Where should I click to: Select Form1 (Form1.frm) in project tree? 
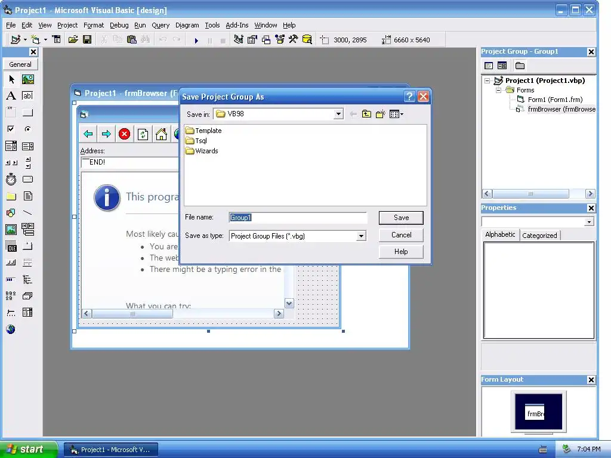(x=550, y=100)
